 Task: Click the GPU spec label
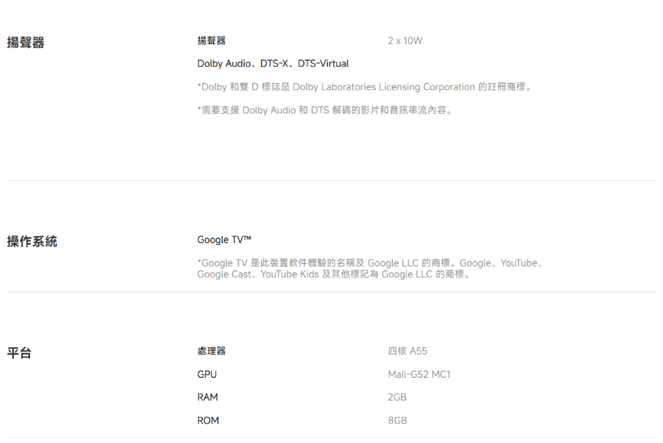click(x=207, y=374)
